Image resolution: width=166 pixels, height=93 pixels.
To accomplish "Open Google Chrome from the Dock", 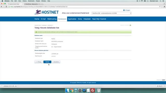I will point(72,90).
